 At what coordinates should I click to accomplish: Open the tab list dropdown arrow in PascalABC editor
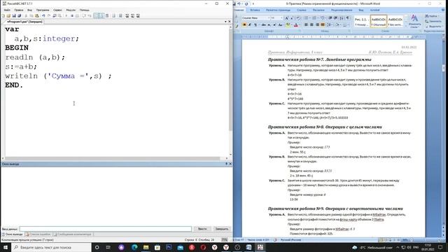click(225, 22)
